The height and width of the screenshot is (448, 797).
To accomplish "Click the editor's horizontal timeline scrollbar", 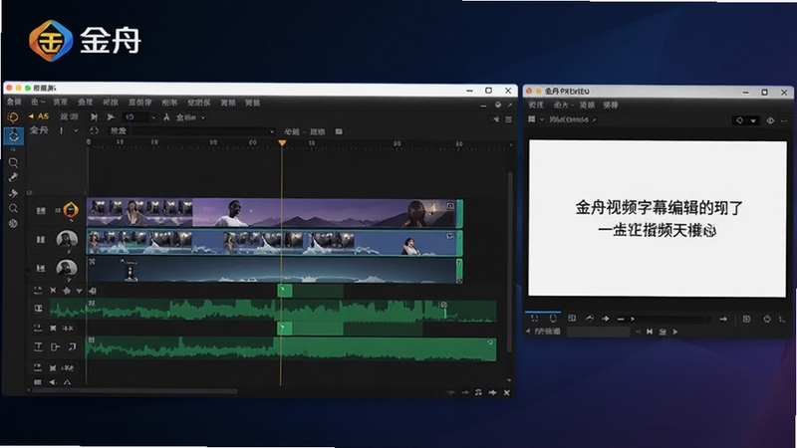I will 134,391.
